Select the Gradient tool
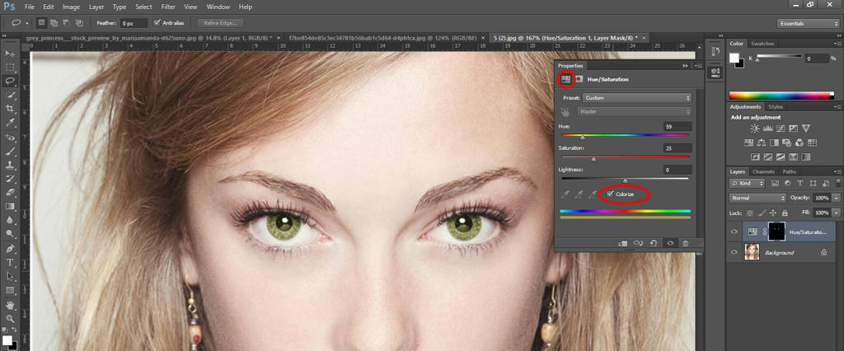 [10, 206]
